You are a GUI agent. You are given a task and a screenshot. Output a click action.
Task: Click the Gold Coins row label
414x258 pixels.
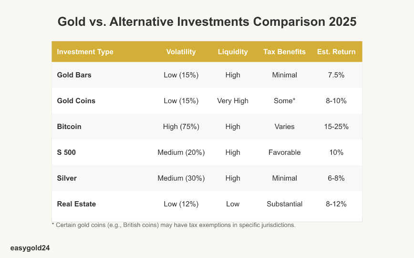pos(76,101)
